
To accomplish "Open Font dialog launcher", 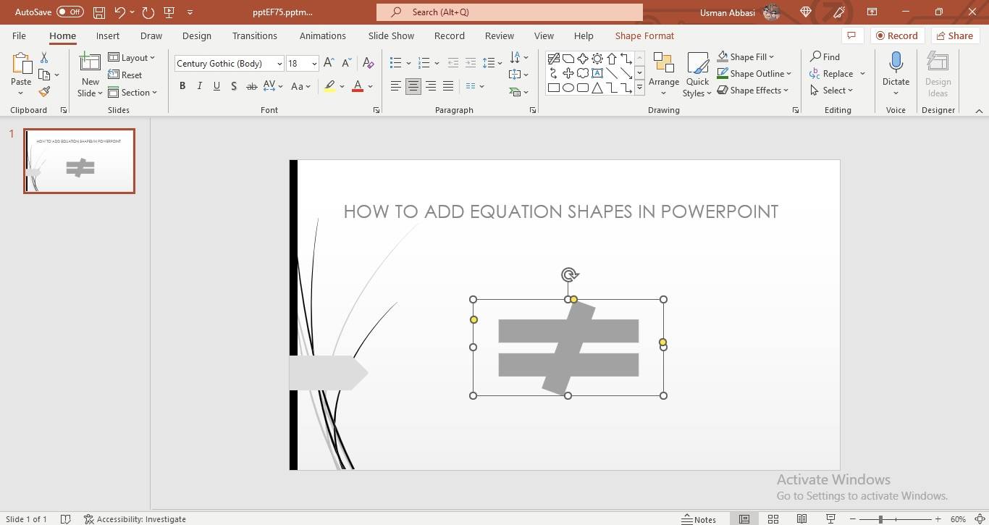I will coord(376,110).
